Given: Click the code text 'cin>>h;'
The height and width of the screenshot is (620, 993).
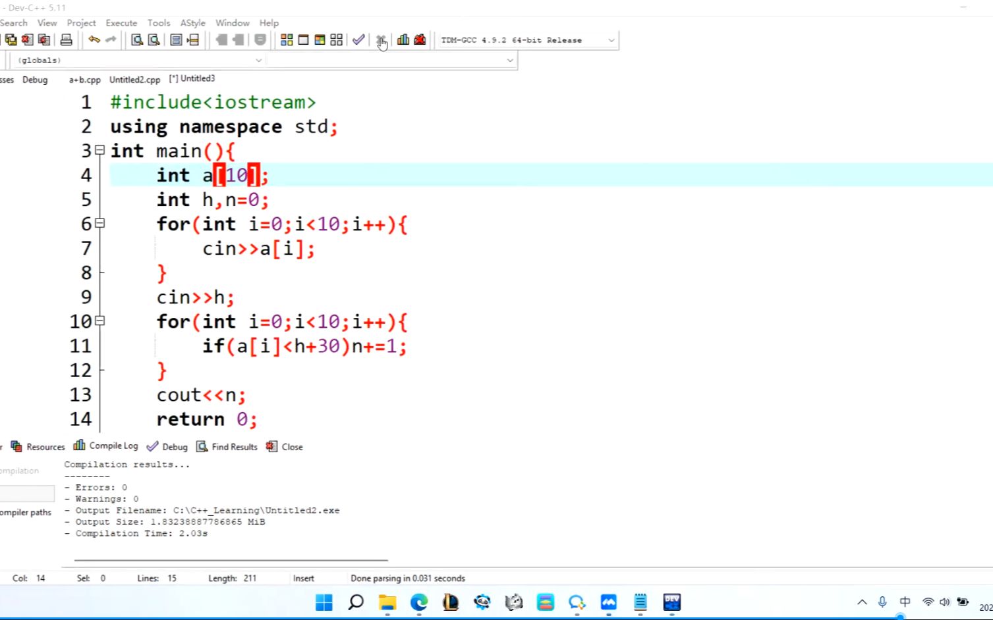Looking at the screenshot, I should point(195,297).
